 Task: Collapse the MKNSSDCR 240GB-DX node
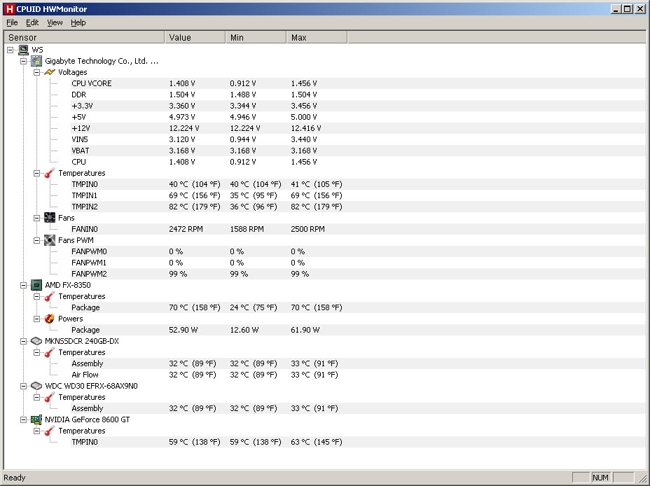[x=24, y=341]
